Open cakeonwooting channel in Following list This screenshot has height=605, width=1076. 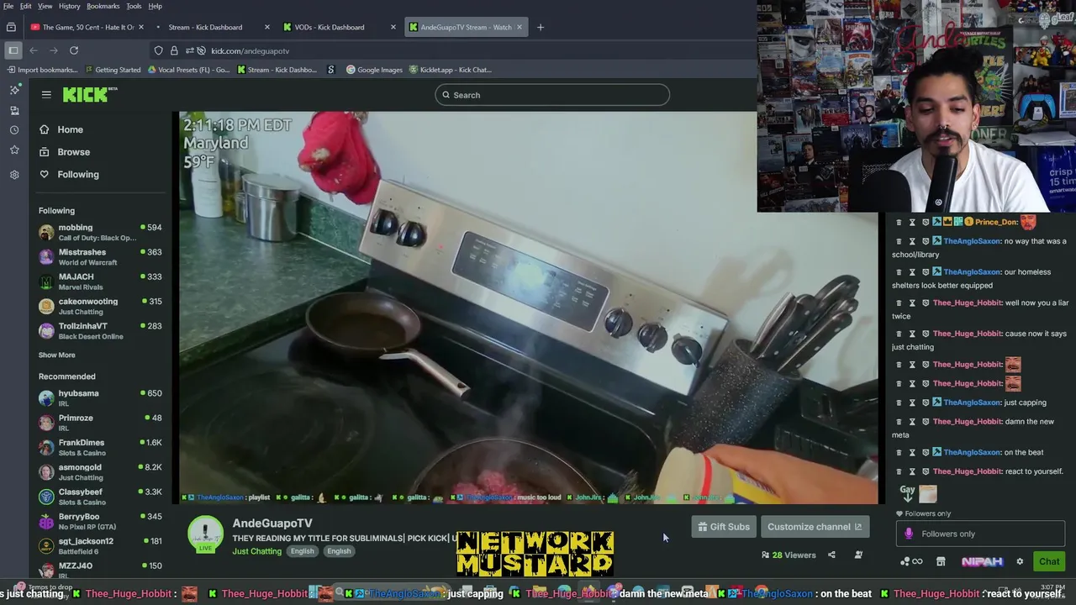100,306
